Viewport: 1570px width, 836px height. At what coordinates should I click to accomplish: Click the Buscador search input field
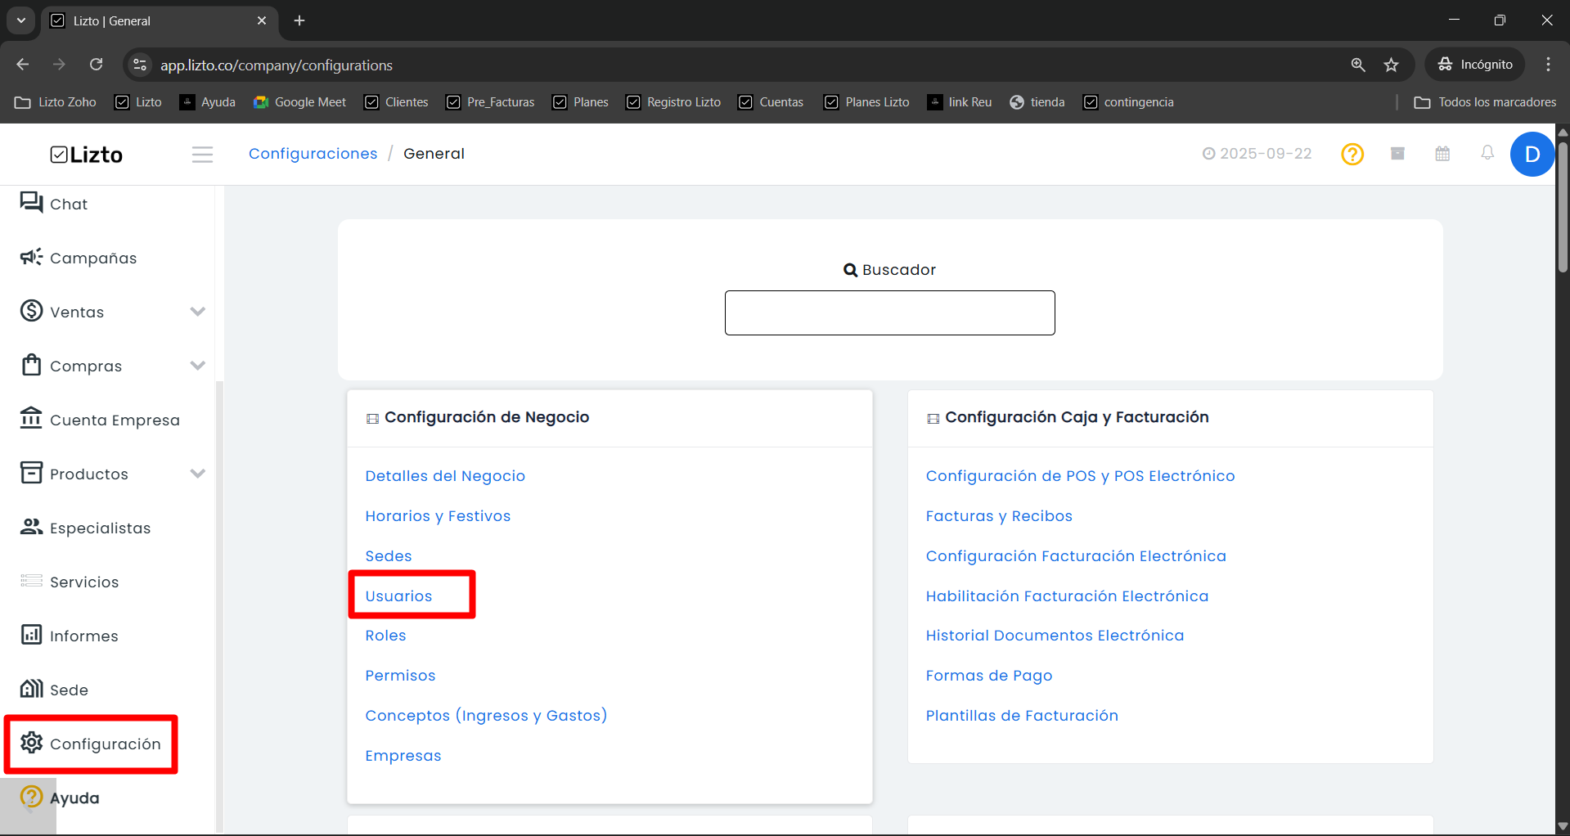pyautogui.click(x=889, y=312)
